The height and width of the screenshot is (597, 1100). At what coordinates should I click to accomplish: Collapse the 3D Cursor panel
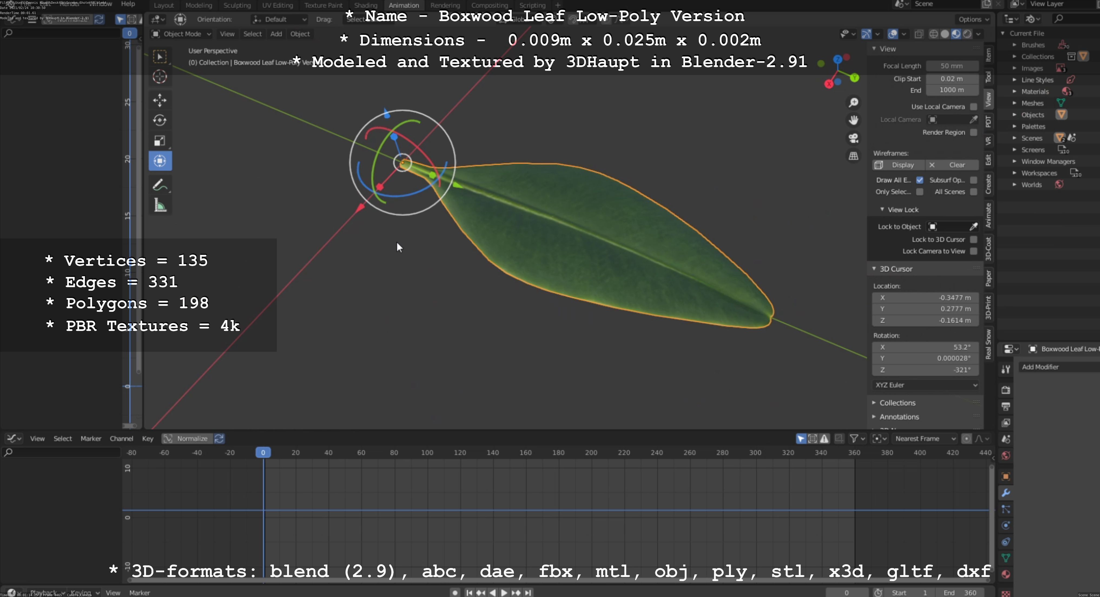coord(896,269)
